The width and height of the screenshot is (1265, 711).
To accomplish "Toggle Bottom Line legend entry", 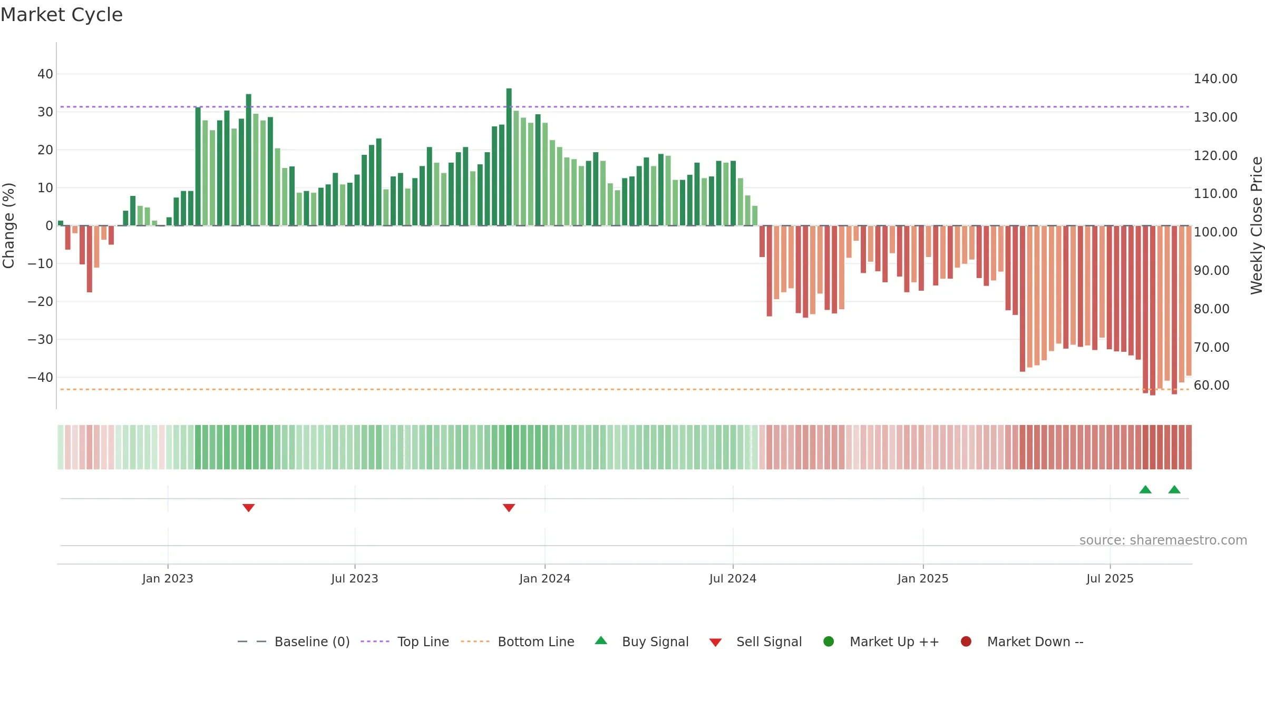I will (518, 641).
